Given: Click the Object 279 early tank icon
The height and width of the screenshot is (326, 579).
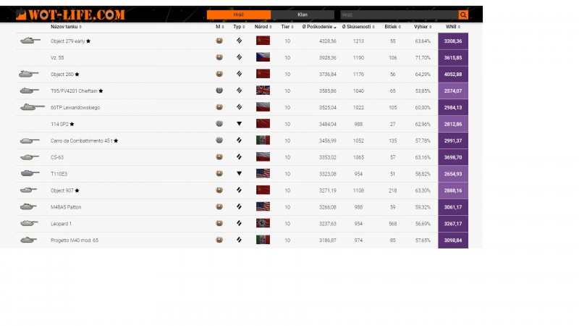Looking at the screenshot, I should [x=30, y=41].
